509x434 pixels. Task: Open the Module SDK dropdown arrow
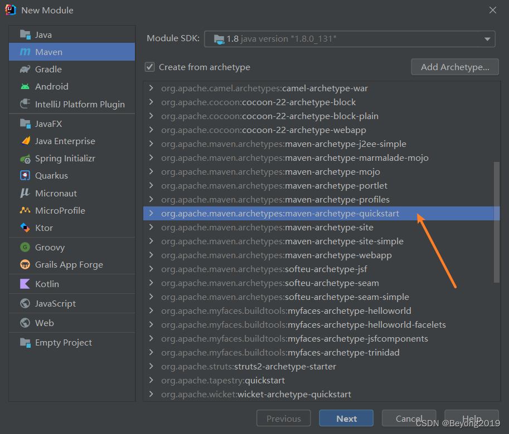click(x=487, y=39)
